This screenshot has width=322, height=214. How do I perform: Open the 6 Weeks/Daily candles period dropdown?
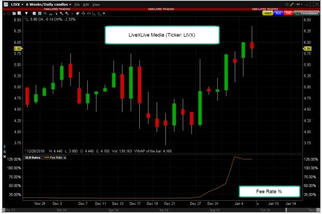(x=48, y=4)
